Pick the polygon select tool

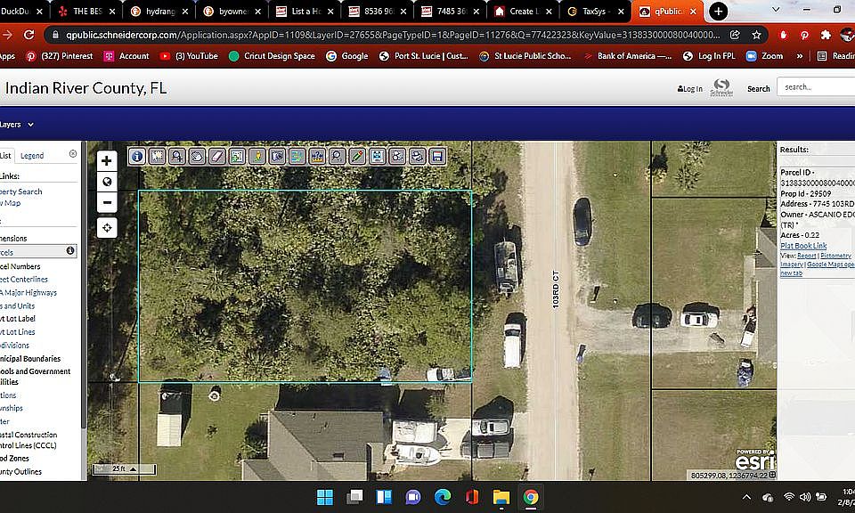[197, 157]
